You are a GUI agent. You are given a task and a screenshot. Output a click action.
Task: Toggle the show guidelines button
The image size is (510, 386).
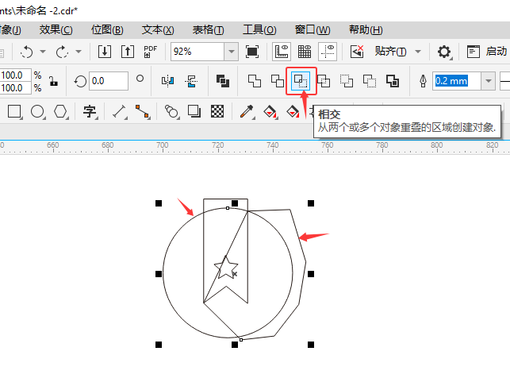pos(328,52)
